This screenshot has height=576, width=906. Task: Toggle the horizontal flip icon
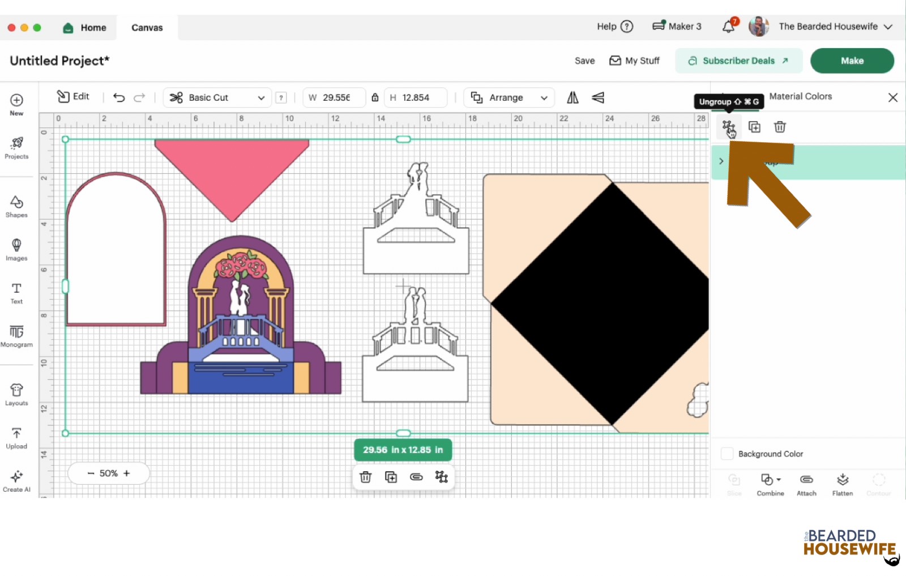(x=572, y=97)
